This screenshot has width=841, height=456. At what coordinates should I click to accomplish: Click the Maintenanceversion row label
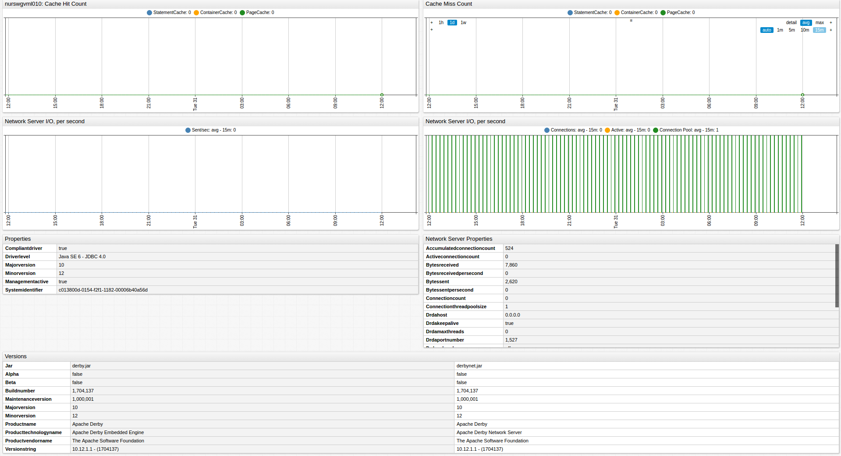[x=28, y=399]
